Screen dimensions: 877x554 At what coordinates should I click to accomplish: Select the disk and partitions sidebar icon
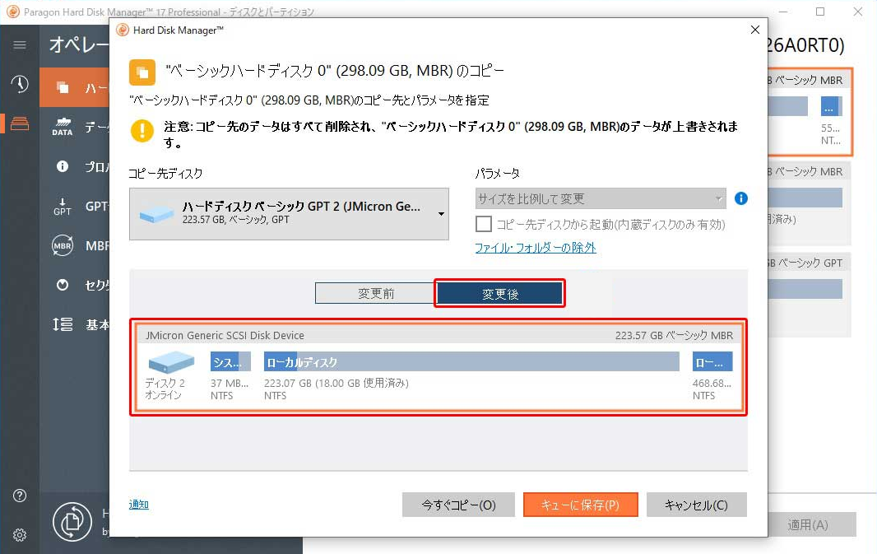(20, 123)
